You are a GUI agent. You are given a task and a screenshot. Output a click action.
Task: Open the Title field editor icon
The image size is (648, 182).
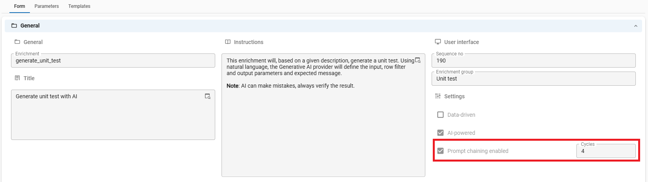pyautogui.click(x=208, y=96)
